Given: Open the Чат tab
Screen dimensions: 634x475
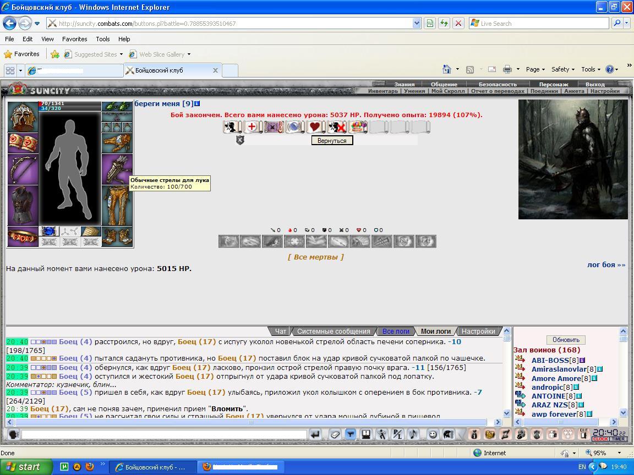Looking at the screenshot, I should [281, 331].
